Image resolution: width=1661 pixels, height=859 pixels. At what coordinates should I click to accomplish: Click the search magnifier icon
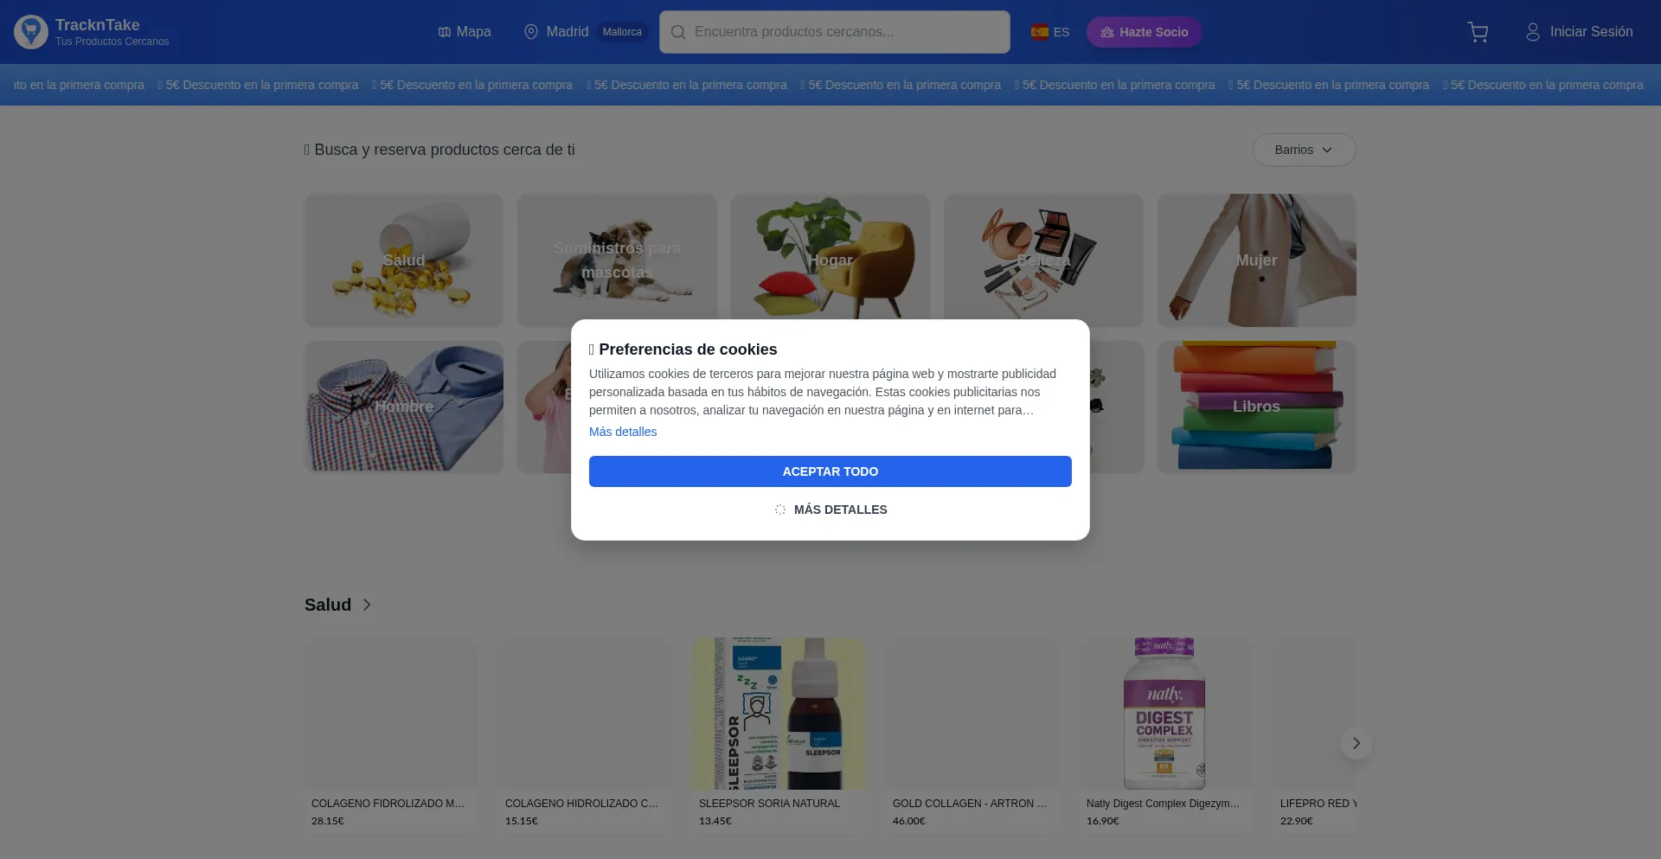click(678, 32)
